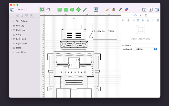Select the Left Hand layer row

click(25, 39)
